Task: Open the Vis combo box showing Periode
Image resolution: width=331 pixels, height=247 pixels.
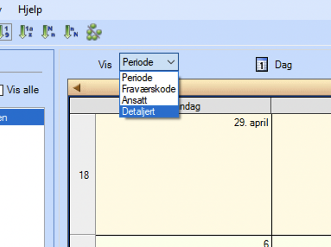Action: pyautogui.click(x=149, y=62)
